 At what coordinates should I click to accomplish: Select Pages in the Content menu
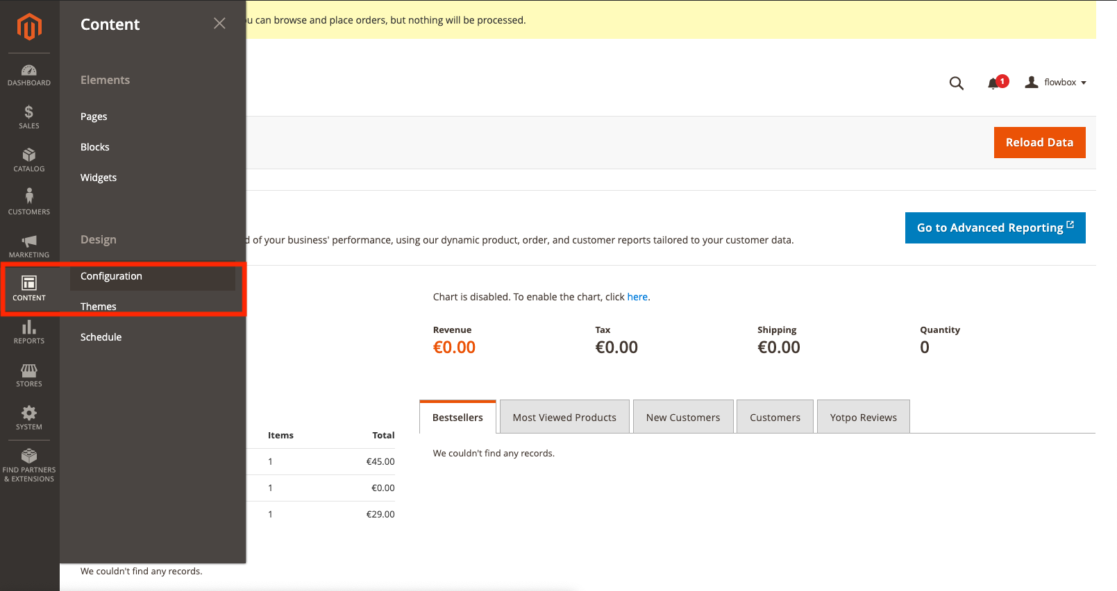click(94, 117)
